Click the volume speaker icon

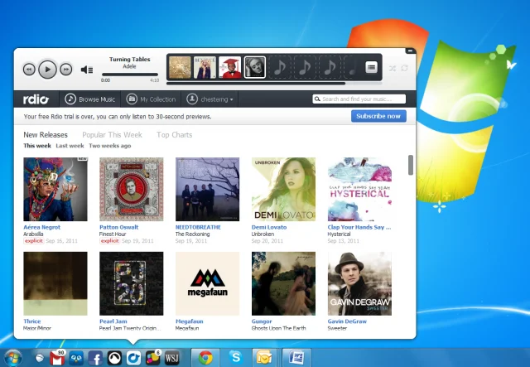(87, 70)
